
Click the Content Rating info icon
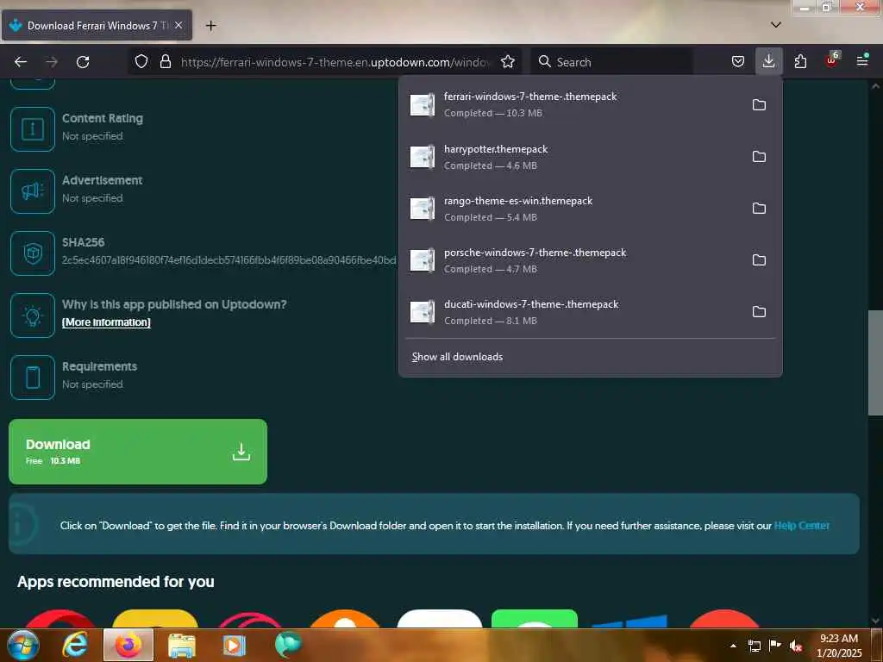[33, 129]
